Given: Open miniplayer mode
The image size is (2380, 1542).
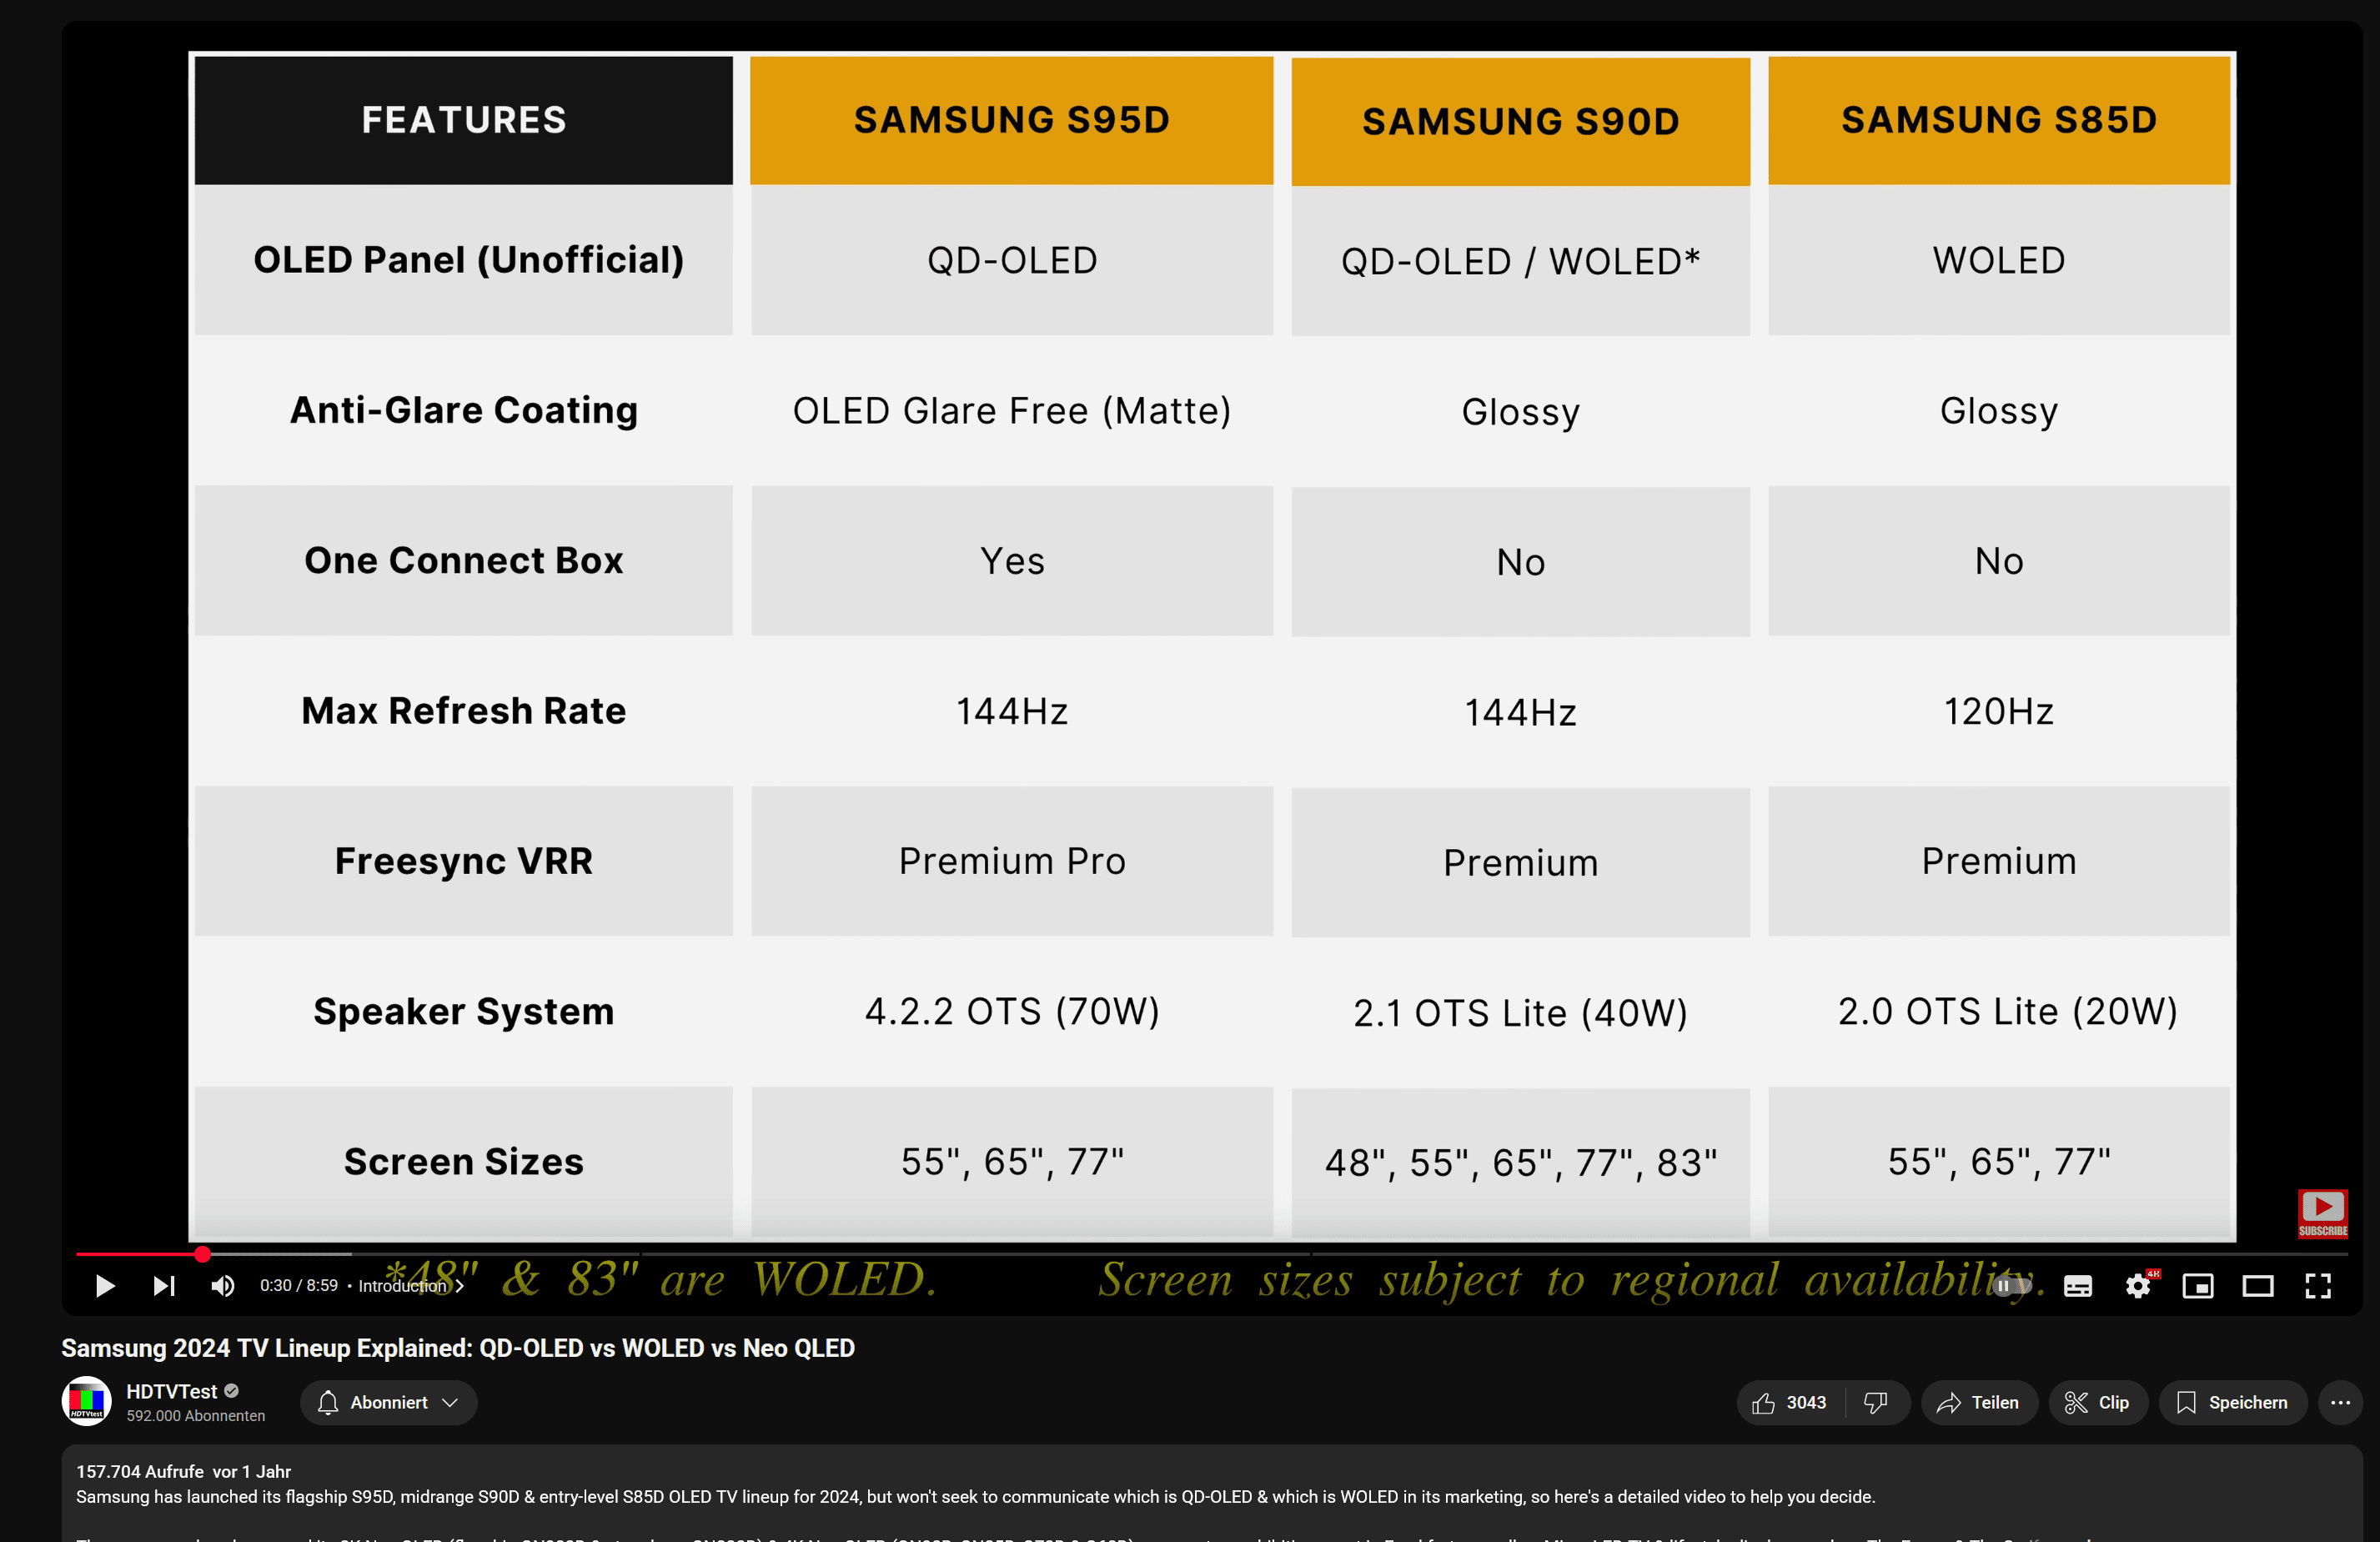Looking at the screenshot, I should (x=2197, y=1286).
